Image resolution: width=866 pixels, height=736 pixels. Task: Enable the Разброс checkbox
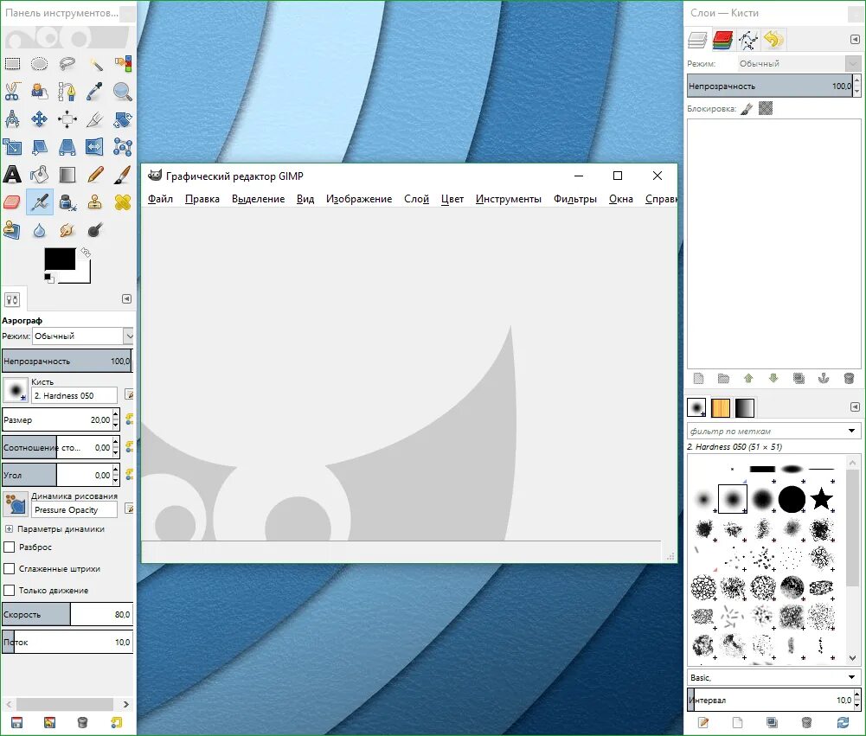coord(9,547)
